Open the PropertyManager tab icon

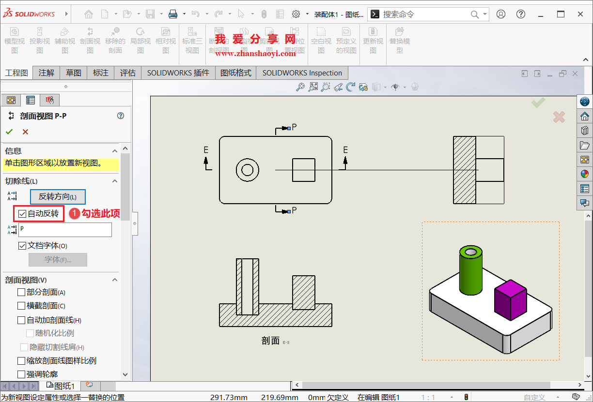[x=31, y=100]
